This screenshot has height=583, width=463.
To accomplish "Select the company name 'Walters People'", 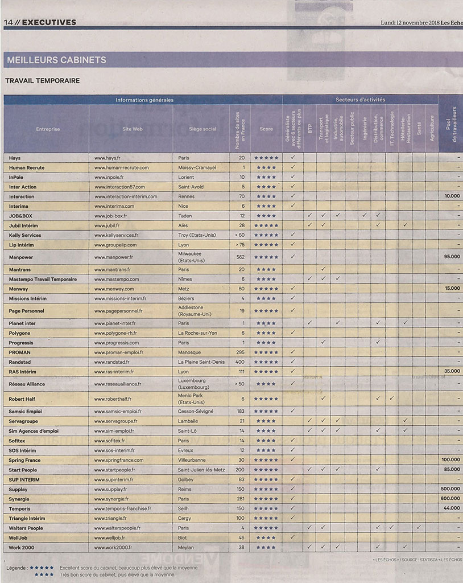I will 26,528.
